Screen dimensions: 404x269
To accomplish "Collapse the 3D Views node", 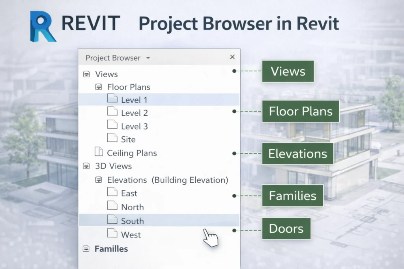I will point(86,166).
